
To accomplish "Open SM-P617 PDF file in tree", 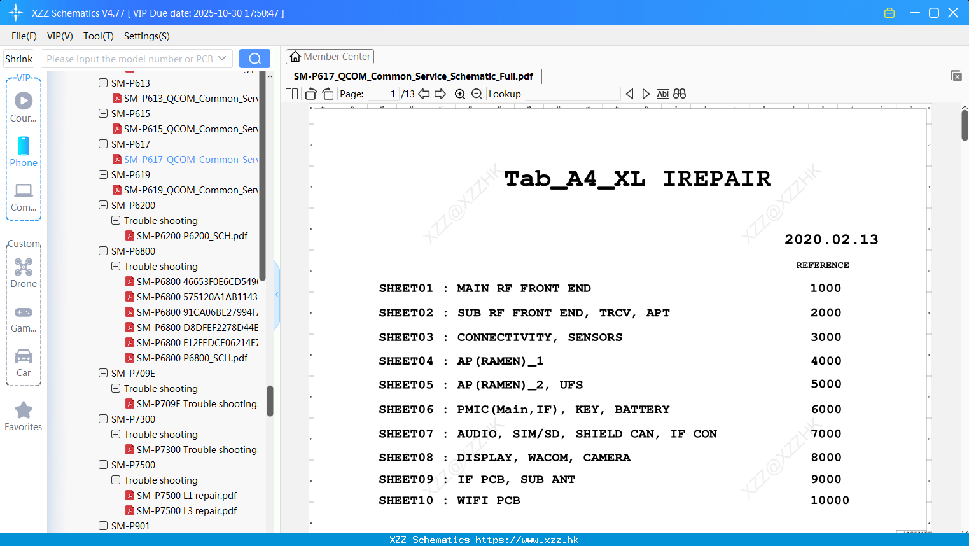I will pos(185,159).
